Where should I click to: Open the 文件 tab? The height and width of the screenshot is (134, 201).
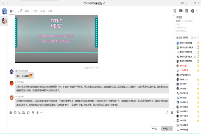(35, 11)
